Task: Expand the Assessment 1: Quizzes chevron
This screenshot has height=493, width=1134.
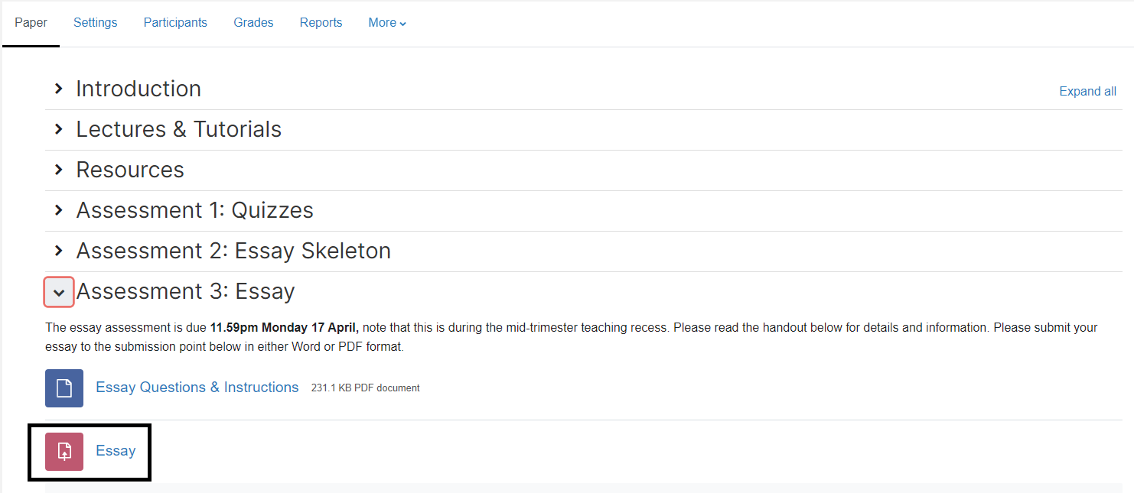Action: click(x=59, y=210)
